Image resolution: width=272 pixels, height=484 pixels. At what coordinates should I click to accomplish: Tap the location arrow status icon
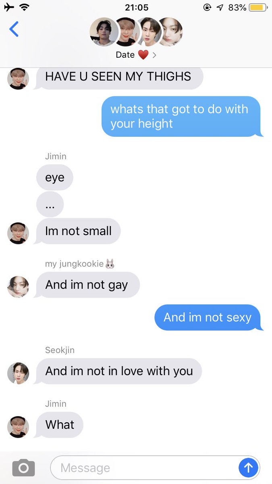[x=220, y=7]
